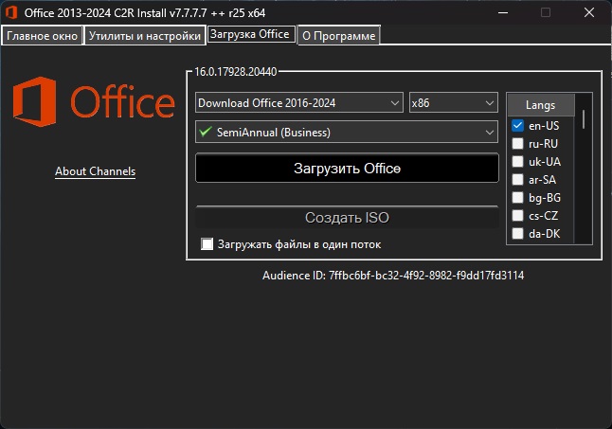Select the Загрузка Office tab
The image size is (612, 429).
point(250,34)
